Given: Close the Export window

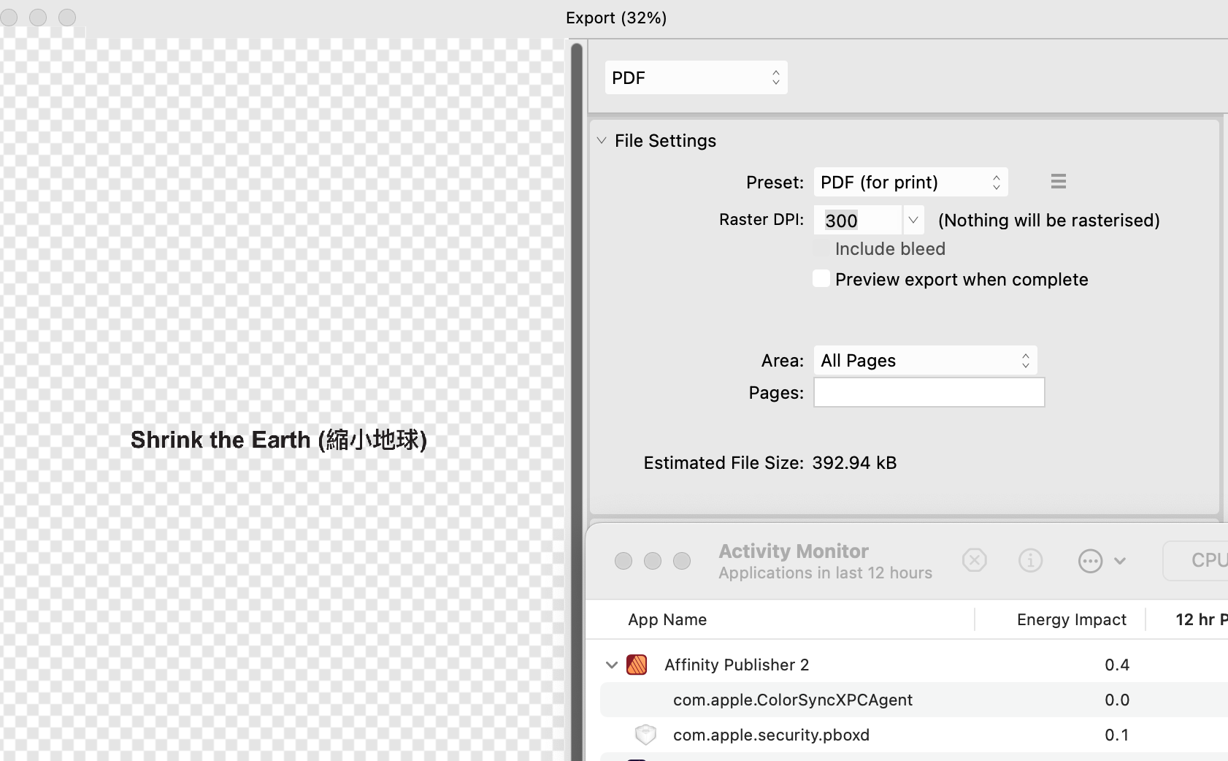Looking at the screenshot, I should point(9,17).
